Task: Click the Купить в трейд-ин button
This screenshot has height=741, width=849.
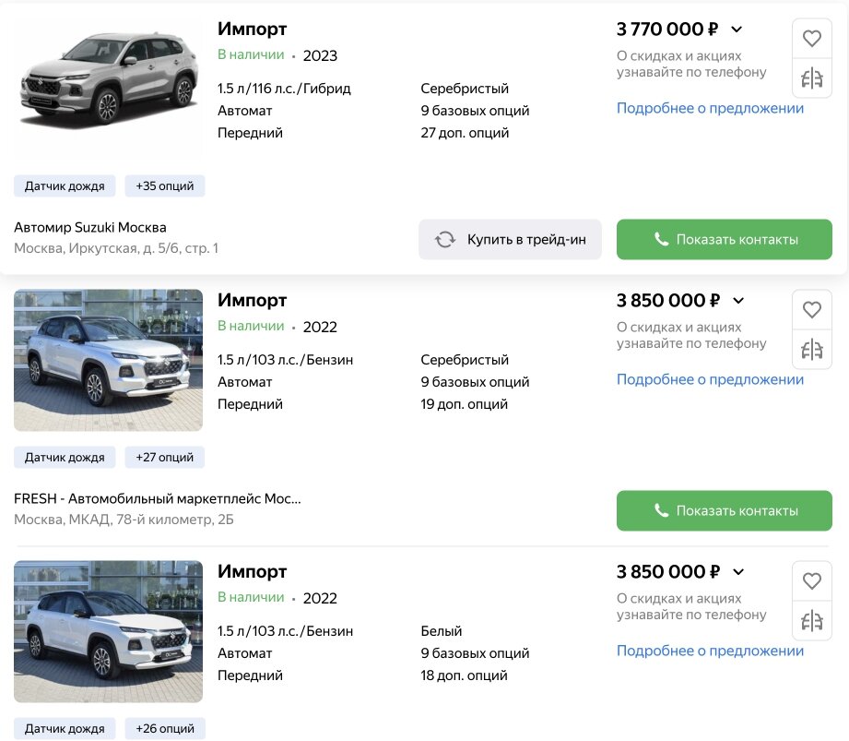Action: point(510,239)
